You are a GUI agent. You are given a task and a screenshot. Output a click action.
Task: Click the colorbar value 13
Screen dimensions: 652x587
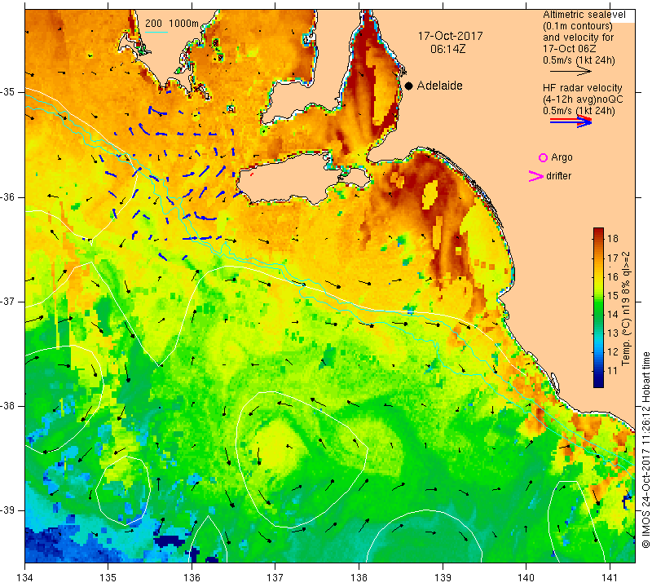coord(613,333)
